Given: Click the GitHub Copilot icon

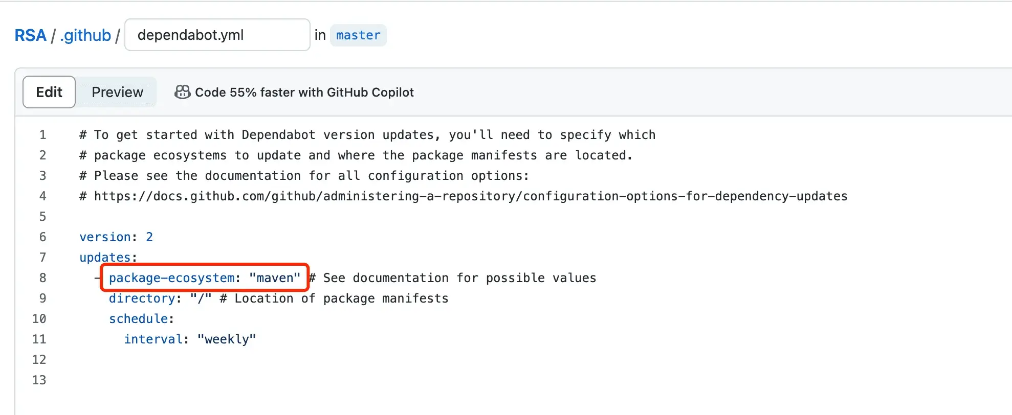Looking at the screenshot, I should pyautogui.click(x=183, y=92).
